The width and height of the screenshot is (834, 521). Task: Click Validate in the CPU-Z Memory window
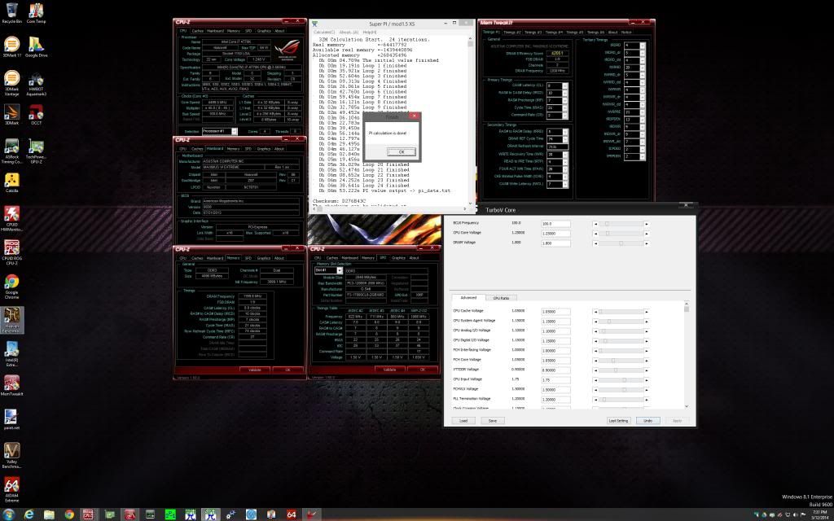[255, 370]
